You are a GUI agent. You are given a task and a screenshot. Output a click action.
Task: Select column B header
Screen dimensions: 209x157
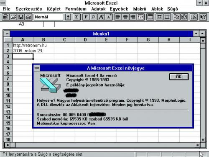43,40
